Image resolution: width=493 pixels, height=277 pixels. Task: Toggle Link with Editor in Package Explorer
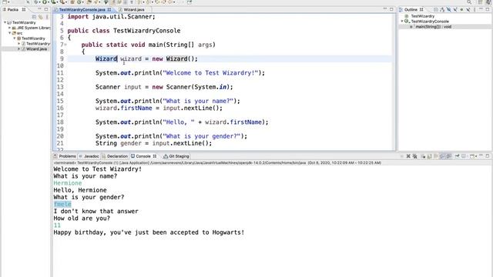pos(41,17)
